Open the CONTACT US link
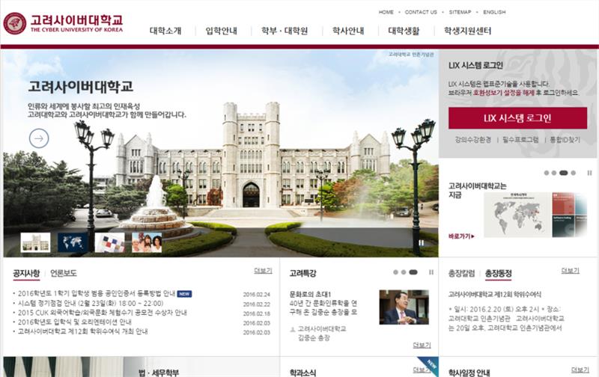The height and width of the screenshot is (377, 599). (421, 12)
